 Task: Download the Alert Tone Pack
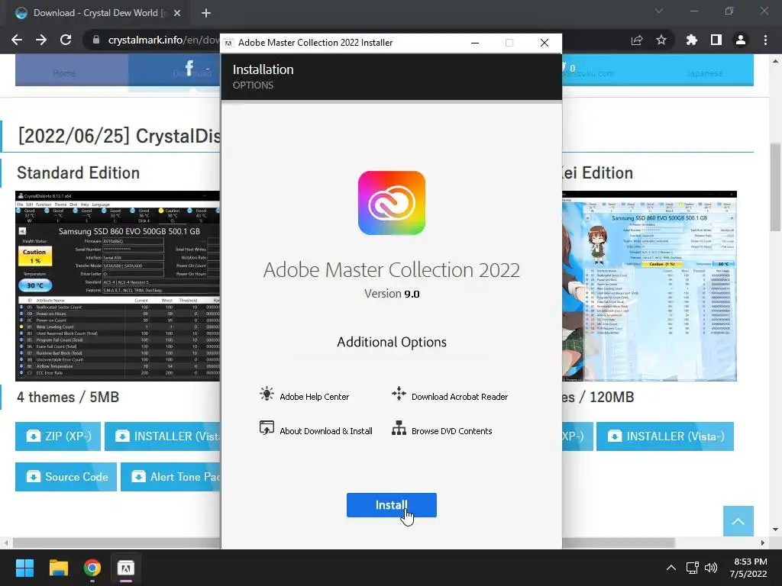(x=170, y=477)
